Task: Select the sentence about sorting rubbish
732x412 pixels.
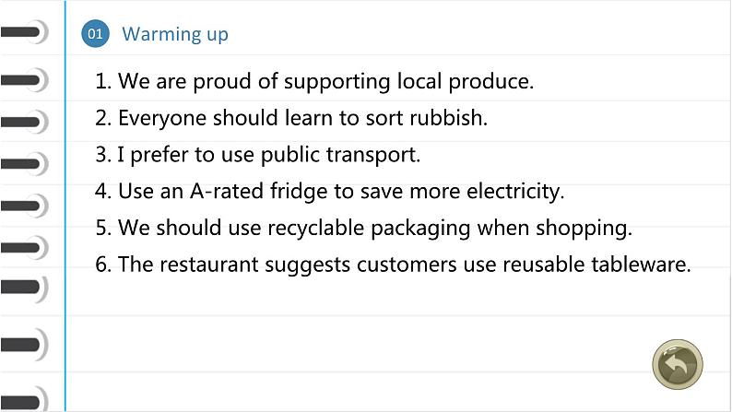Action: point(291,118)
